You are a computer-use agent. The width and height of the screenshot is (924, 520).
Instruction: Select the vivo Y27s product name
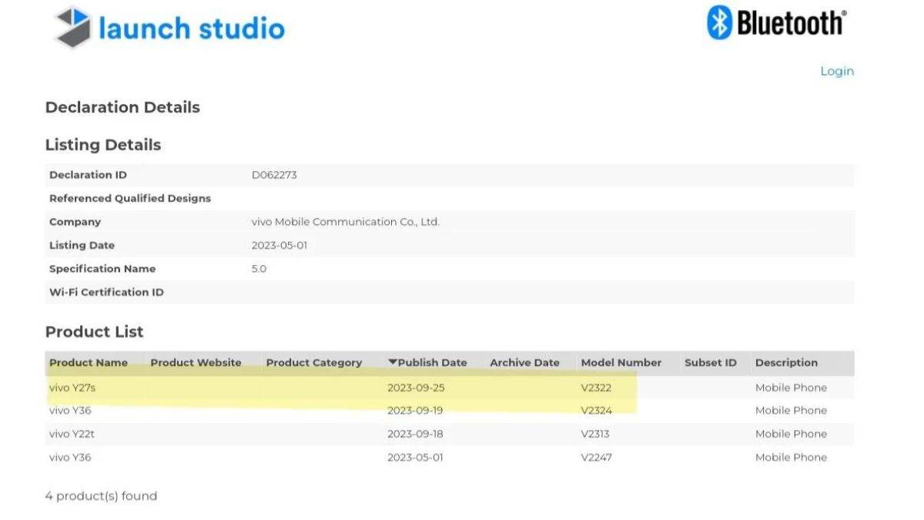coord(72,387)
